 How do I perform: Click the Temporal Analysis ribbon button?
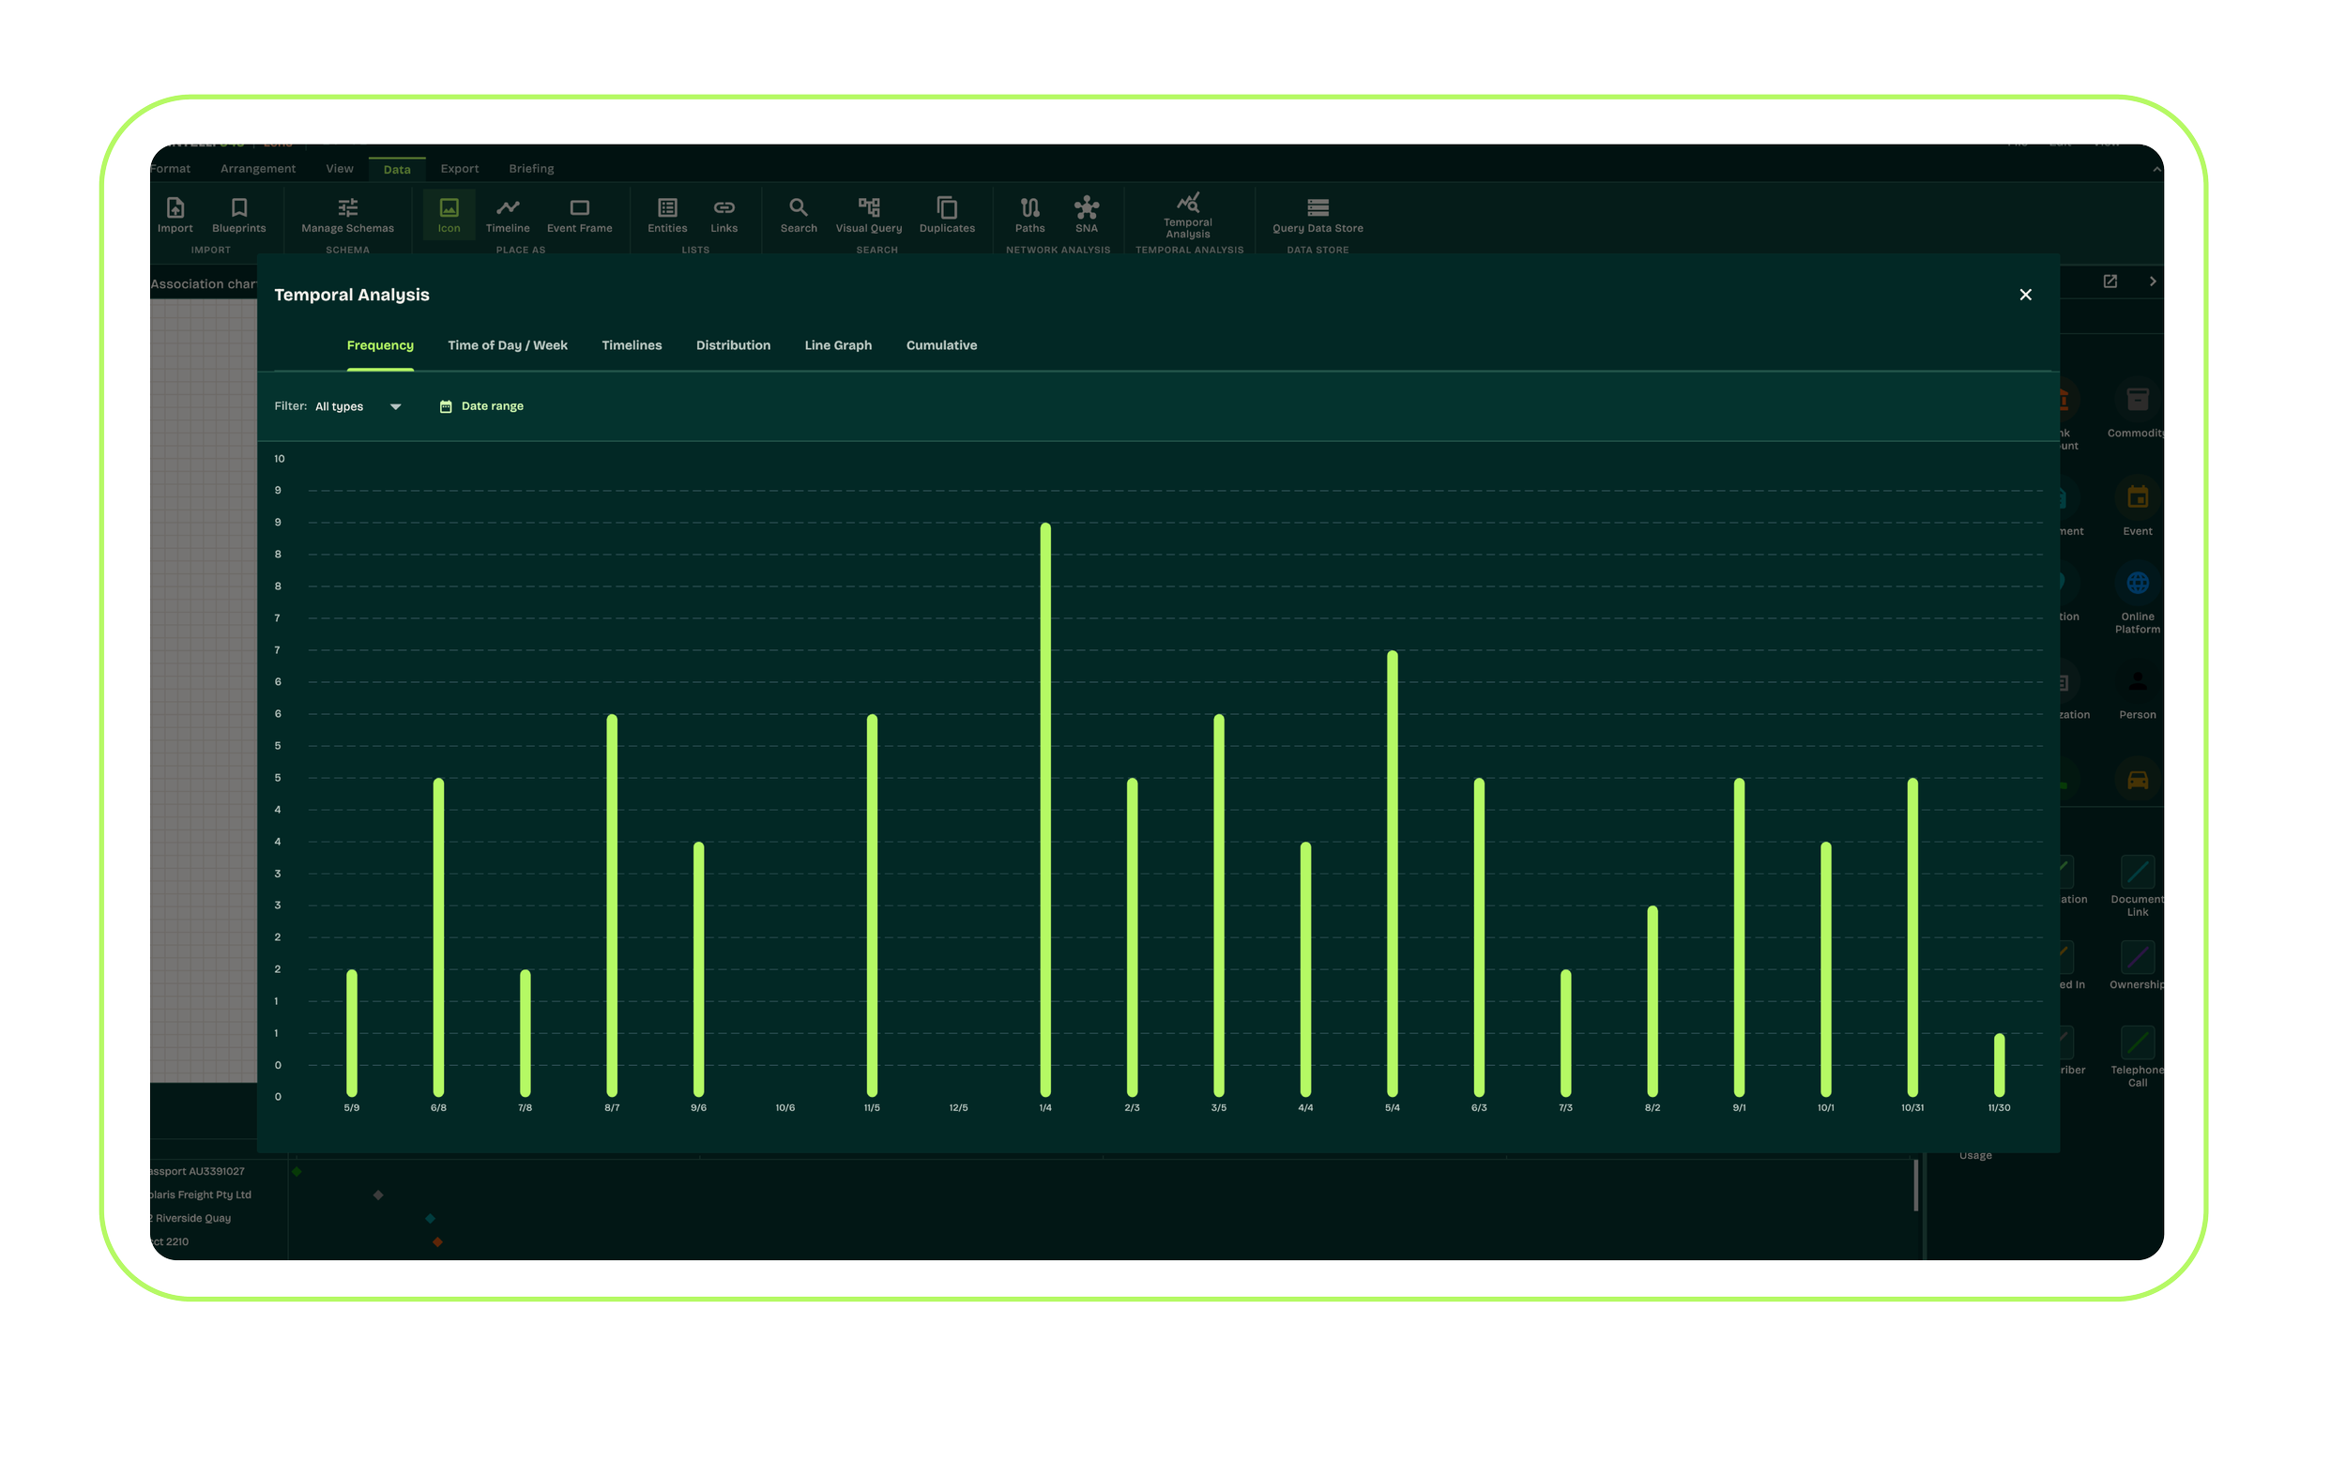(x=1187, y=216)
